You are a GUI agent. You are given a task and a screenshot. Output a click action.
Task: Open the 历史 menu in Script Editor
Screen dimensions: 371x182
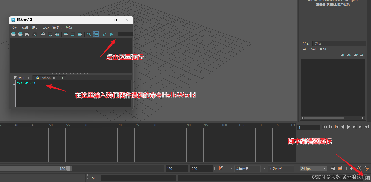pos(35,28)
